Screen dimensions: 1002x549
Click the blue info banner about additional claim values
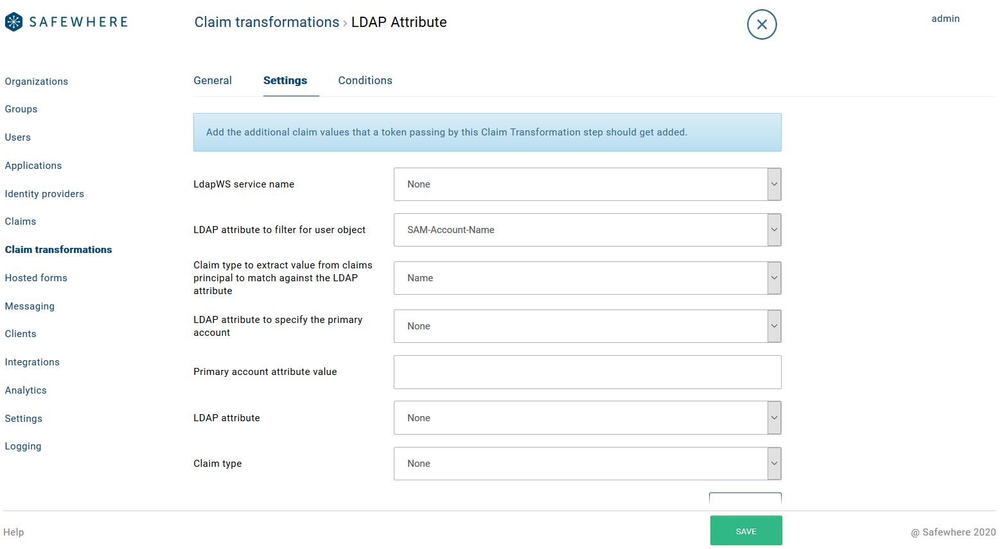click(x=488, y=132)
